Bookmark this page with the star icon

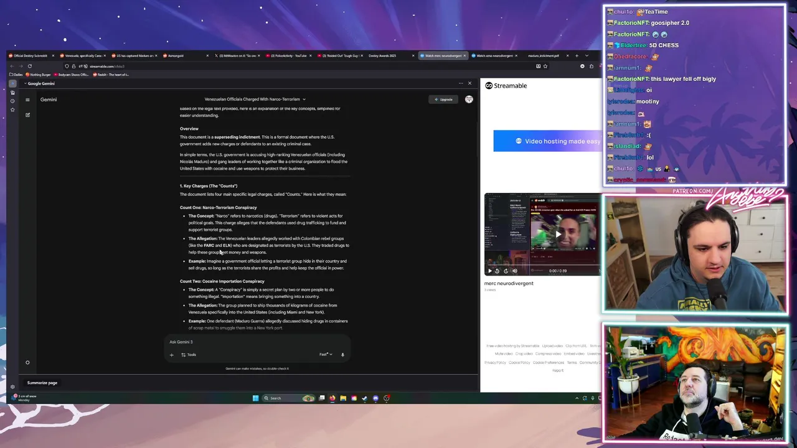pos(545,66)
